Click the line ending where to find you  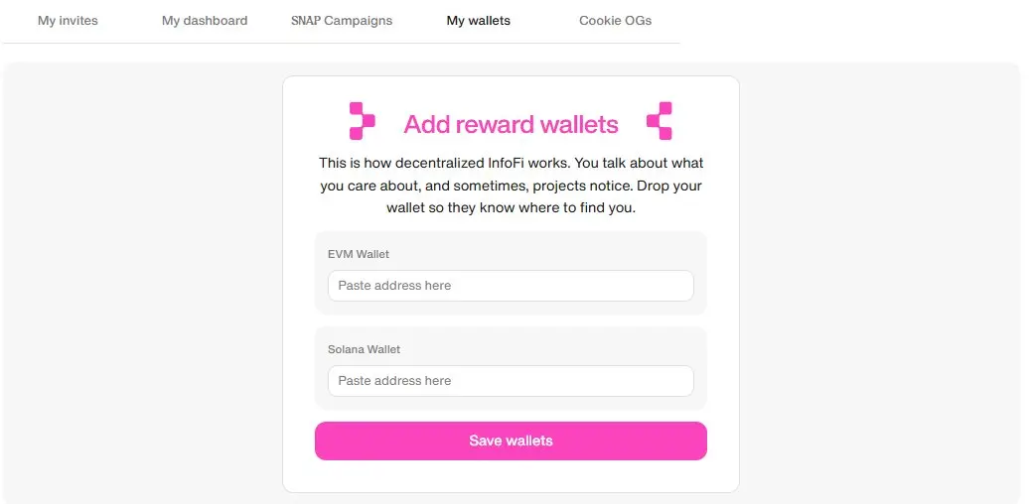(x=512, y=209)
